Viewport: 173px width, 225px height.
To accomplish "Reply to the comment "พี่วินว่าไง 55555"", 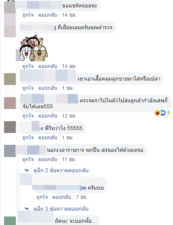I will tap(48, 137).
